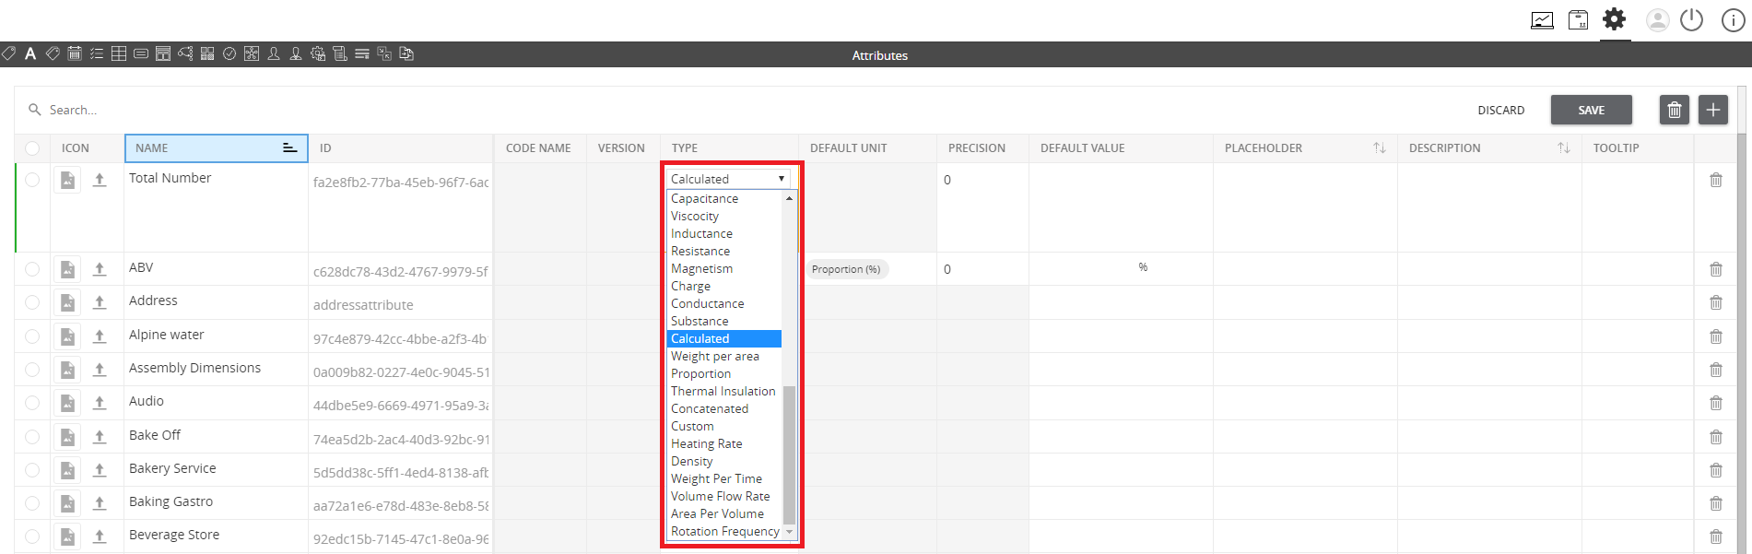Choose Proportion in type list
Image resolution: width=1752 pixels, height=554 pixels.
[724, 373]
